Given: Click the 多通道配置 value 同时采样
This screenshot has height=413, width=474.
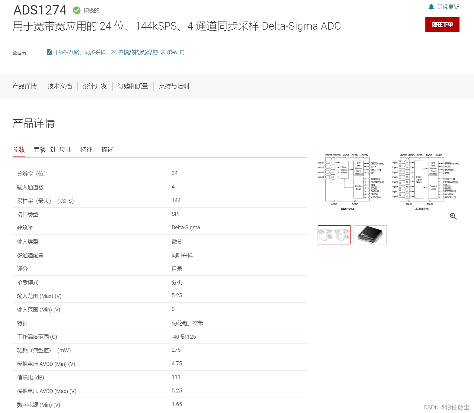Looking at the screenshot, I should click(182, 255).
